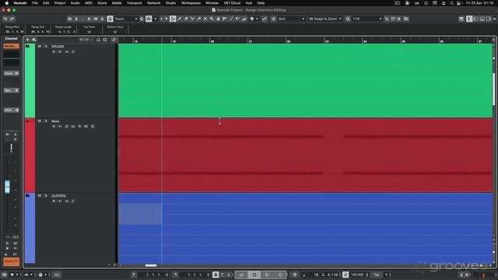Toggle global Solo S state button
This screenshot has height=280, width=498.
[x=76, y=19]
